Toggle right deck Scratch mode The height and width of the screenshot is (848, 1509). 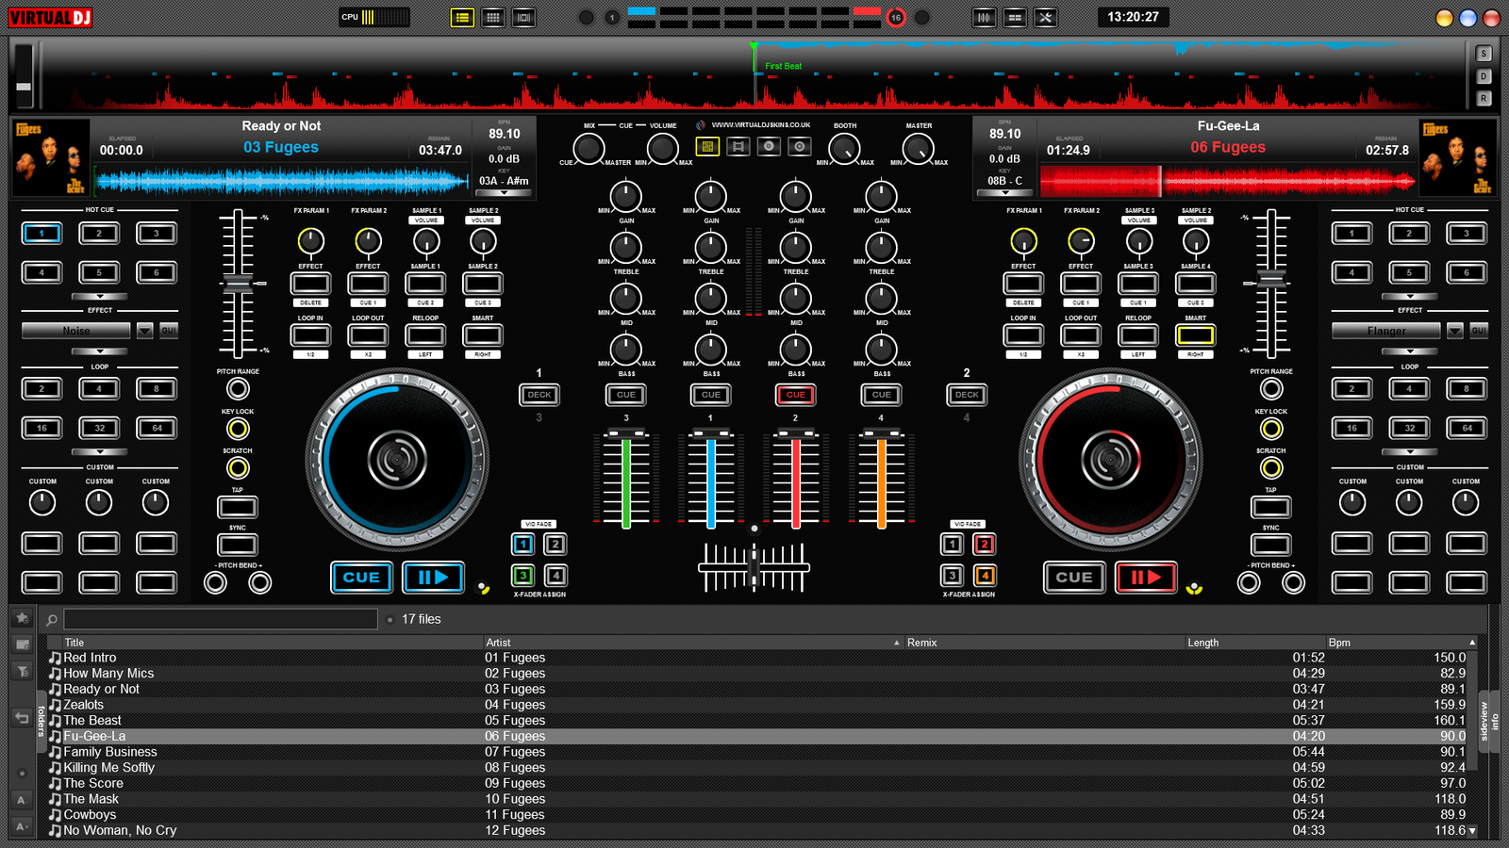pos(1271,467)
